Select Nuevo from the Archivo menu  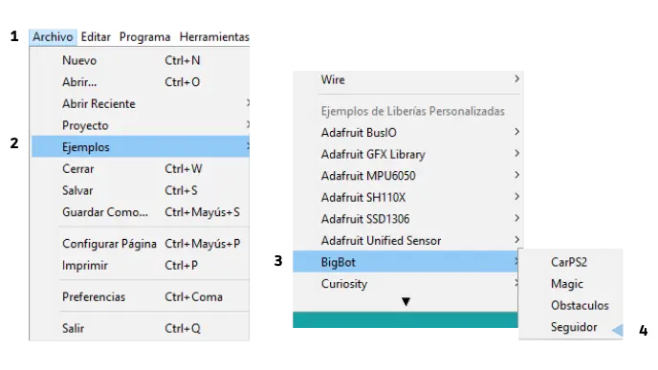tap(141, 60)
